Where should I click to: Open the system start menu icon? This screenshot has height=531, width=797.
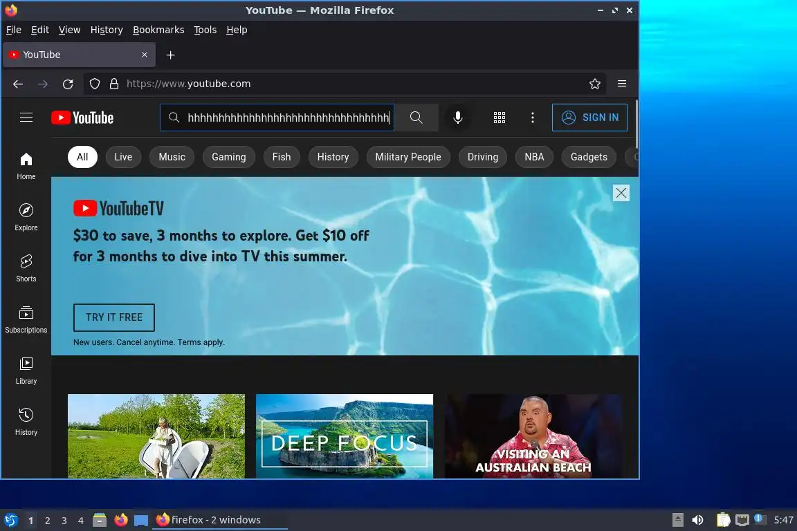(10, 520)
